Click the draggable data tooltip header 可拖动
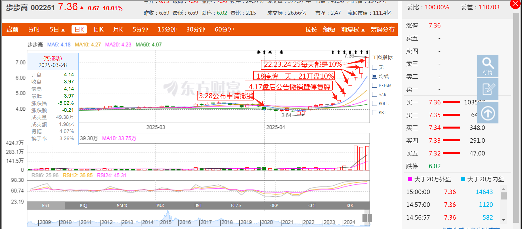The image size is (522, 229). [x=53, y=58]
